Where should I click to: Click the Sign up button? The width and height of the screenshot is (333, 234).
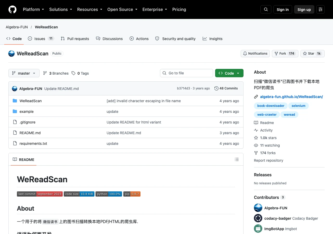pyautogui.click(x=304, y=9)
